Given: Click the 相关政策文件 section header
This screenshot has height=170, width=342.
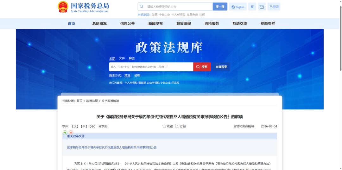Looking at the screenshot, I should tap(76, 136).
